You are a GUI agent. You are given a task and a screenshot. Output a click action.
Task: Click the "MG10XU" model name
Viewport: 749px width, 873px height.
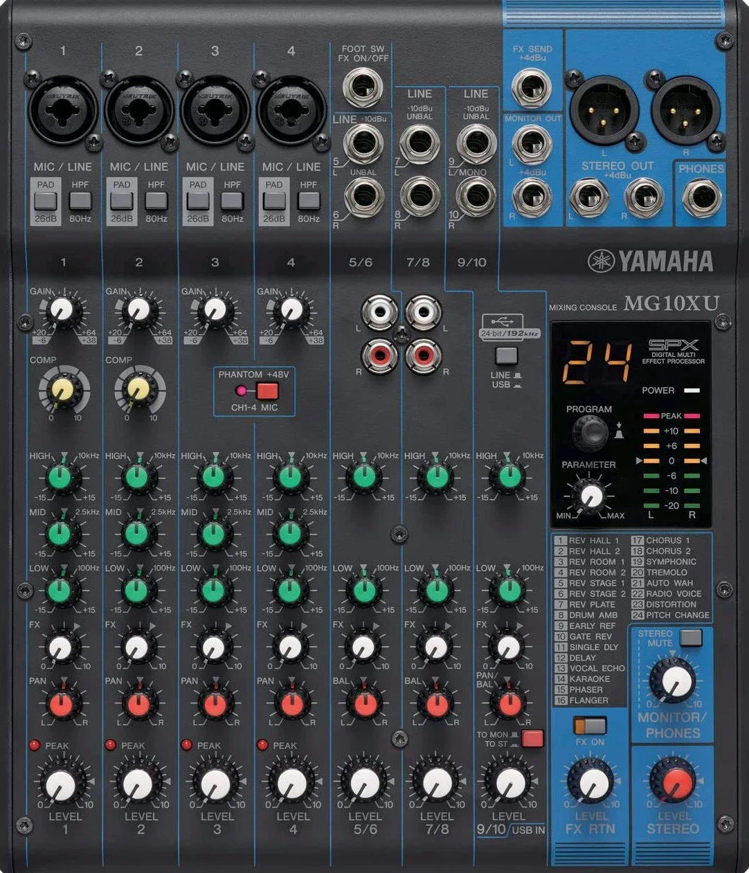tap(671, 303)
